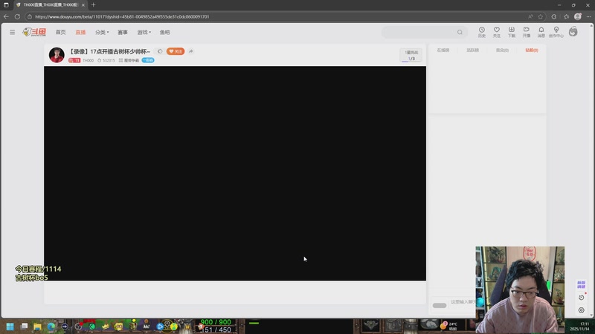The height and width of the screenshot is (334, 595).
Task: Open the 历史 watch history
Action: tap(481, 32)
